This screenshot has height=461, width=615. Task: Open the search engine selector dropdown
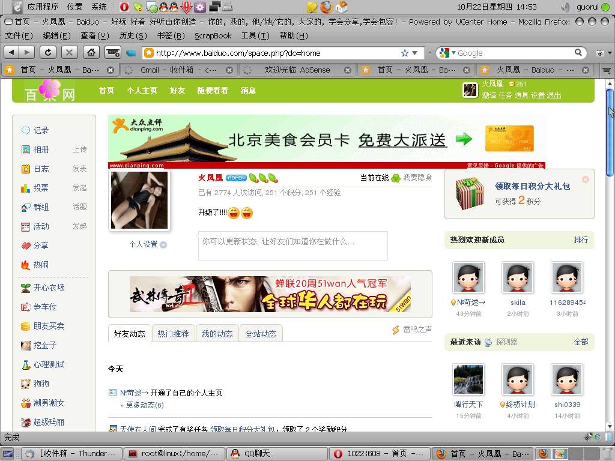tap(453, 53)
